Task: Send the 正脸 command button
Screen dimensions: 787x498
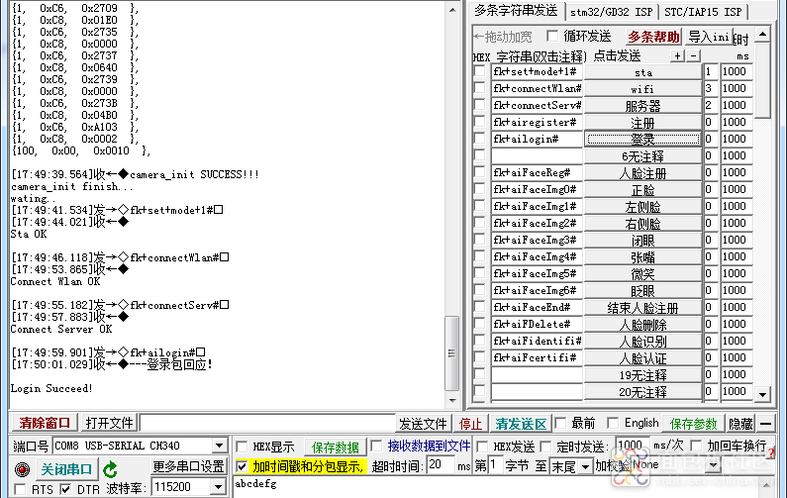Action: [642, 190]
